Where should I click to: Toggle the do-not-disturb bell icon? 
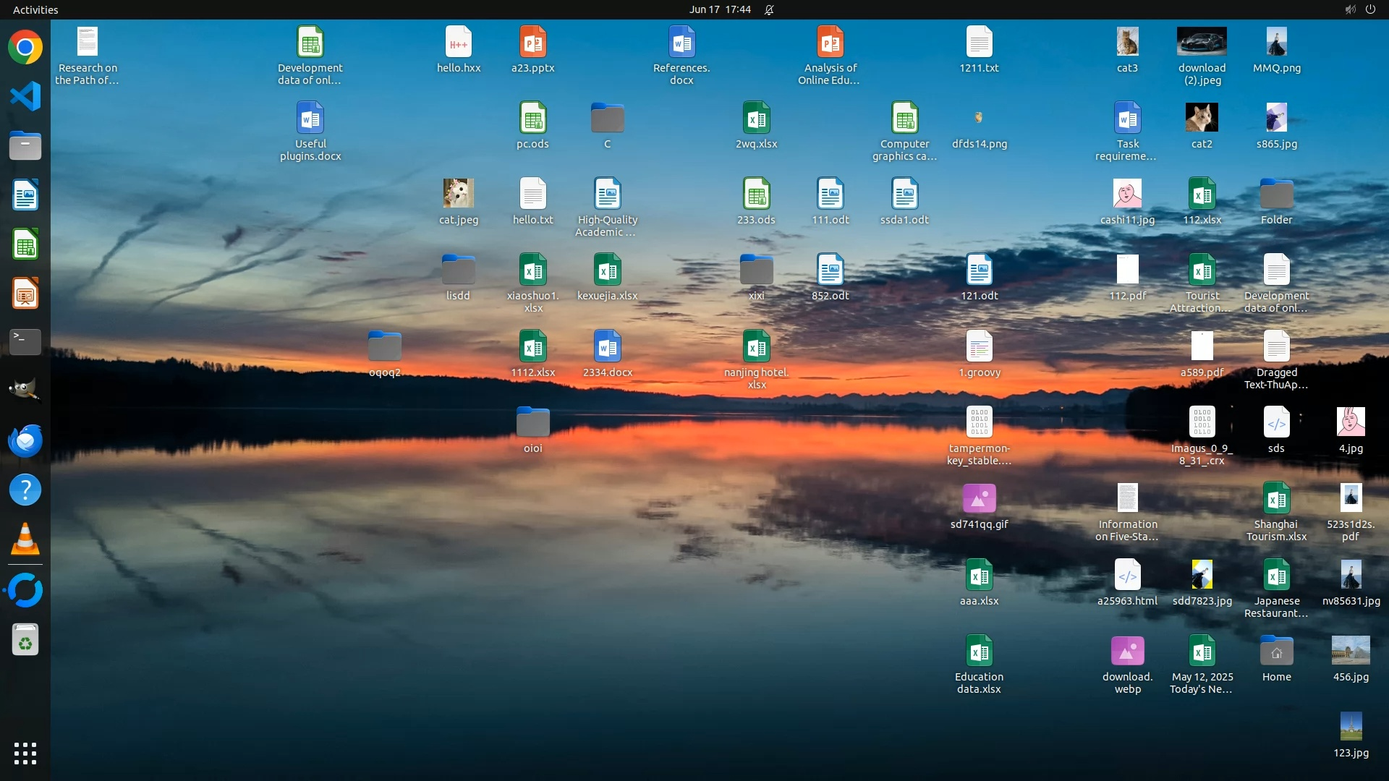[769, 9]
